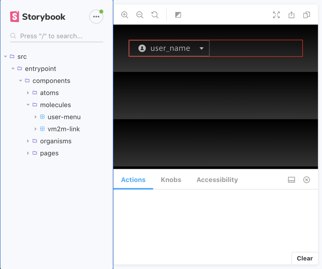Open the vm2m-link component
Screen dimensions: 322x269
(64, 129)
